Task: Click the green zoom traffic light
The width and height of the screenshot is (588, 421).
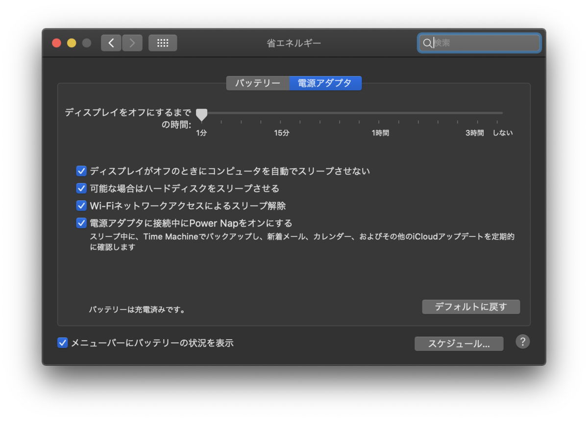Action: (87, 43)
